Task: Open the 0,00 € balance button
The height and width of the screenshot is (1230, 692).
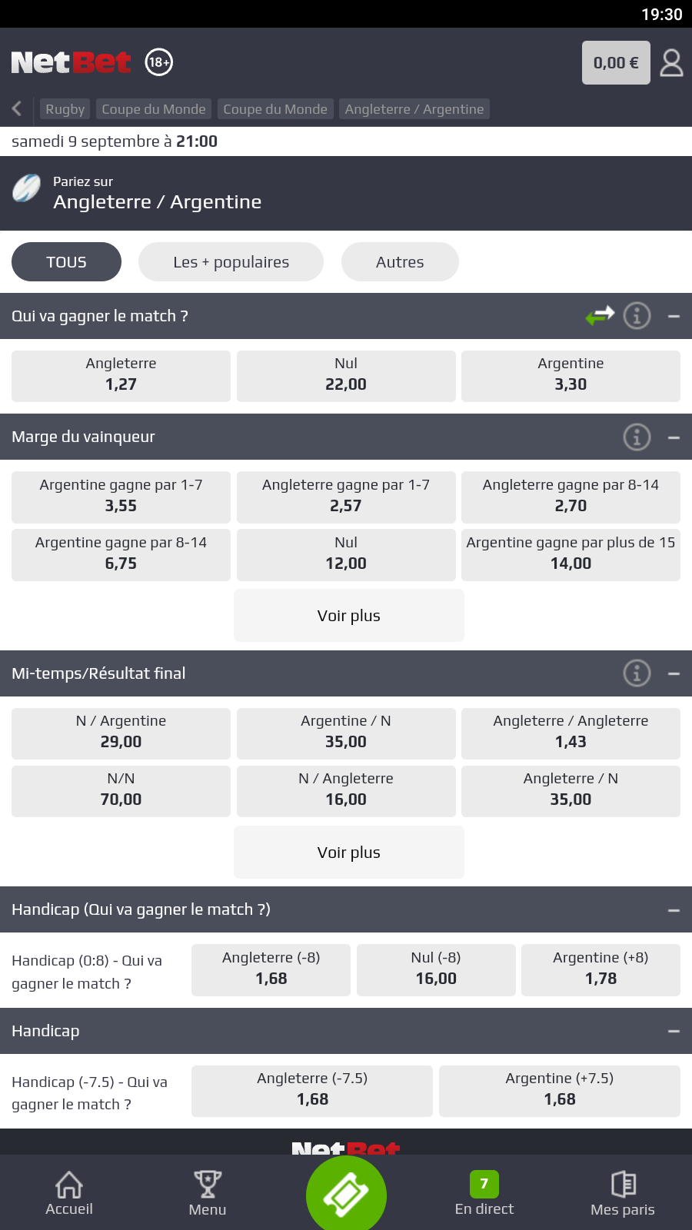Action: (616, 63)
